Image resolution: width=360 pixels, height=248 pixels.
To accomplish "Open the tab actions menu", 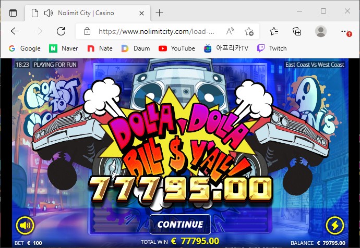I will point(13,13).
